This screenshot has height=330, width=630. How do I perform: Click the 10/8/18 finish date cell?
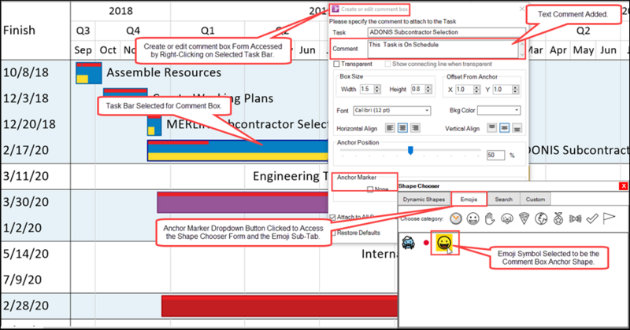26,72
